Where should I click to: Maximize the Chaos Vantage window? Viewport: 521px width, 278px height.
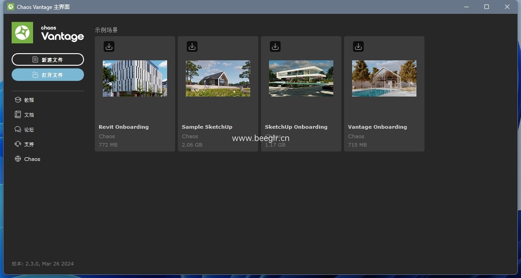pyautogui.click(x=487, y=7)
